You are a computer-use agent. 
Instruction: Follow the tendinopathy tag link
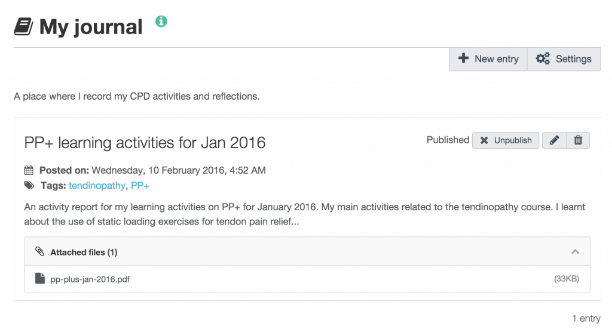pyautogui.click(x=97, y=185)
